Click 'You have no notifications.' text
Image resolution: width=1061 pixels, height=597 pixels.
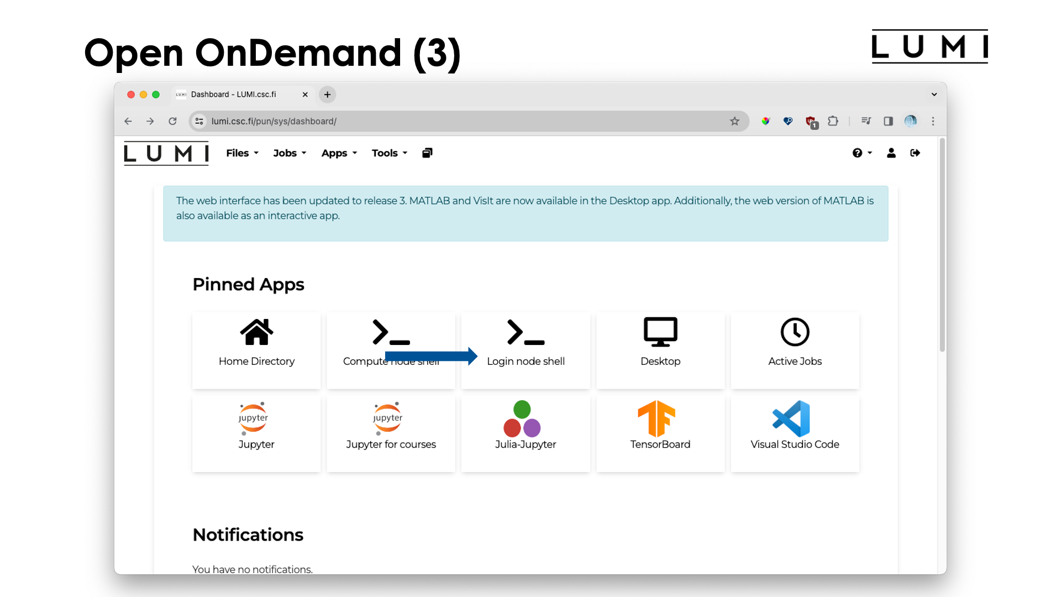[253, 569]
